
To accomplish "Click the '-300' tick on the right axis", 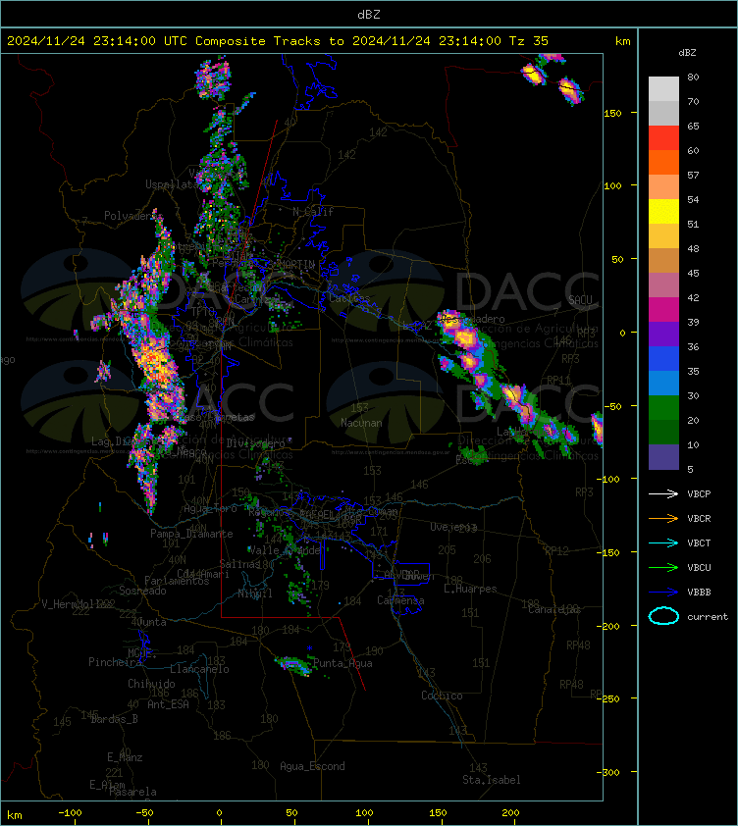I will pos(608,772).
